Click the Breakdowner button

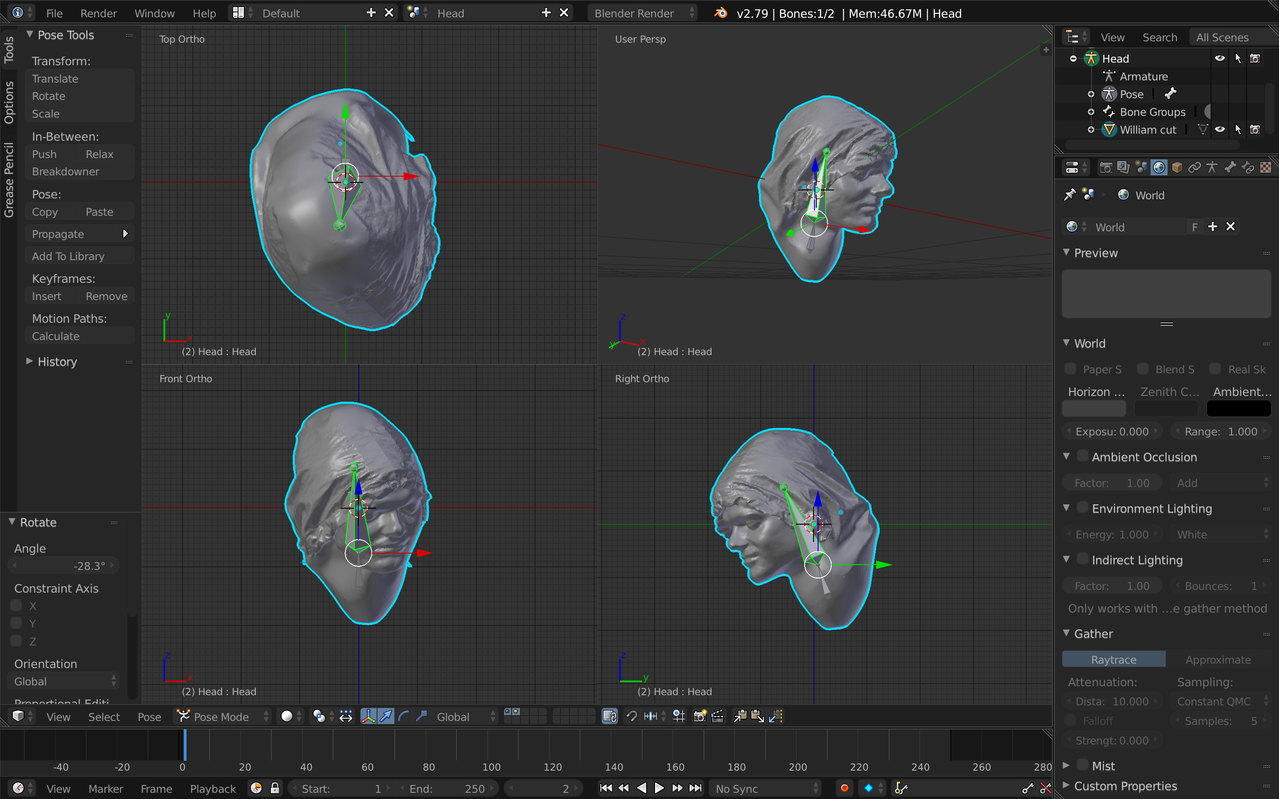pyautogui.click(x=79, y=171)
